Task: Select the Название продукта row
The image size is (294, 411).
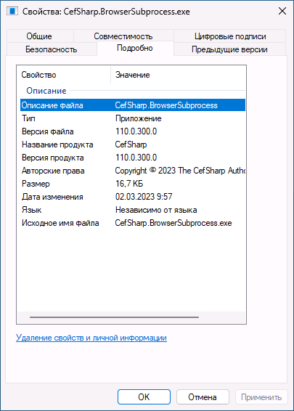Action: [133, 145]
